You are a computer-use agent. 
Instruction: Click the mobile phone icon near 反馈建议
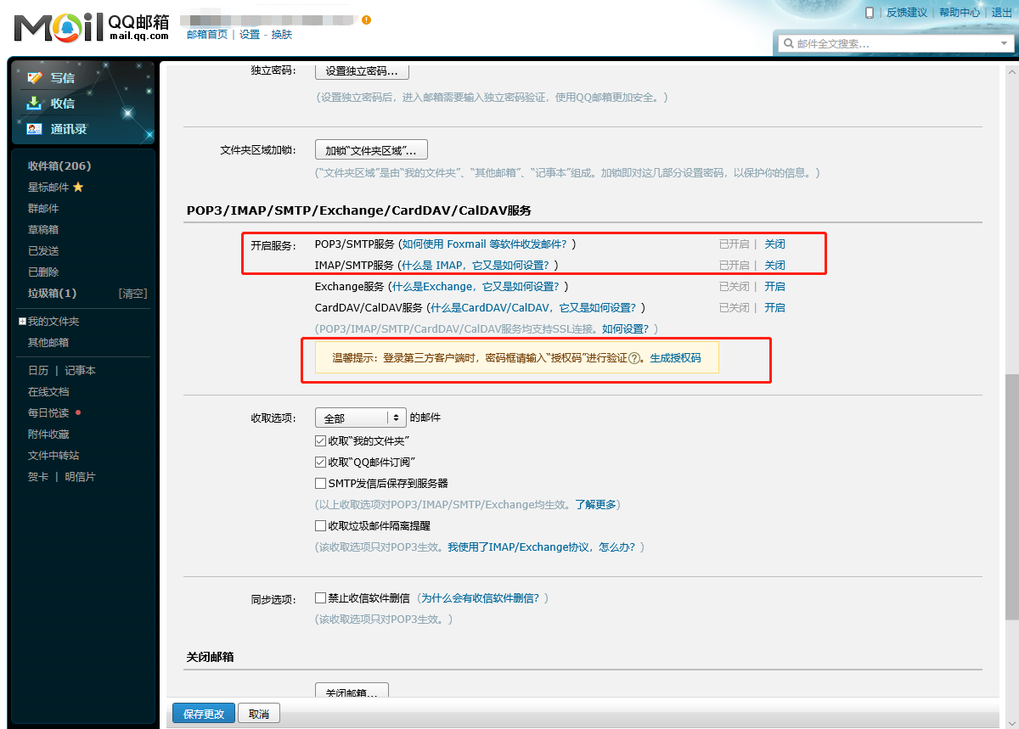870,13
